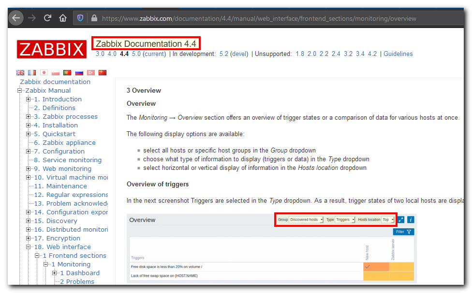Click the browser reload page icon

47,17
